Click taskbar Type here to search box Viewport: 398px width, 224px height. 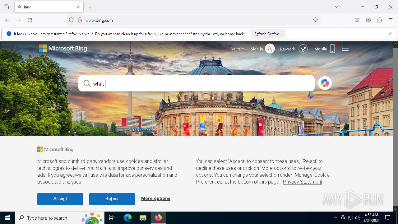(60, 218)
